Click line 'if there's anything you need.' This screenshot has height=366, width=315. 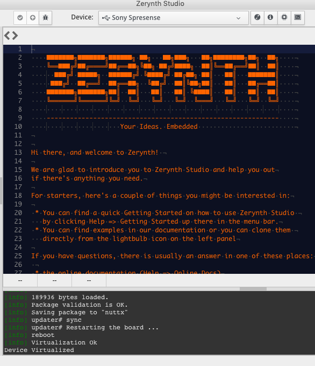click(x=87, y=178)
